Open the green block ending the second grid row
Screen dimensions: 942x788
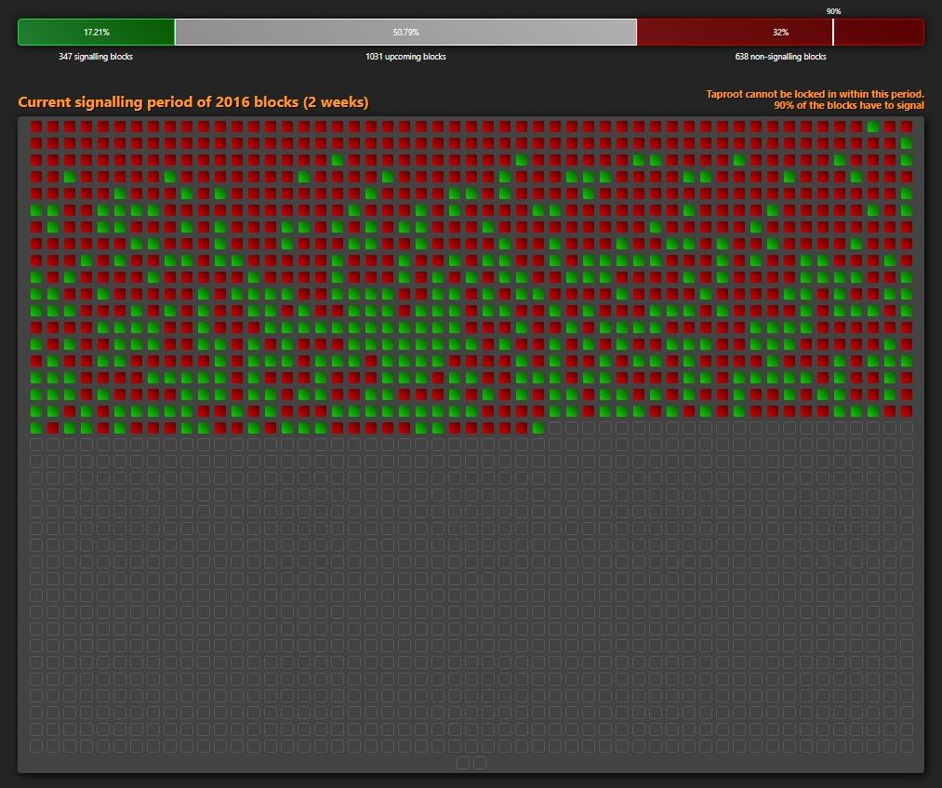point(907,143)
